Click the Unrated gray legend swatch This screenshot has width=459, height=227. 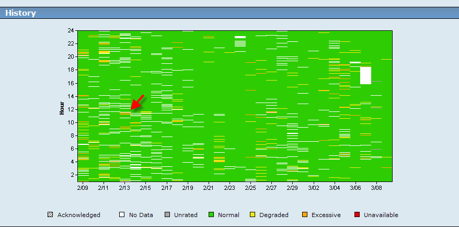(167, 214)
